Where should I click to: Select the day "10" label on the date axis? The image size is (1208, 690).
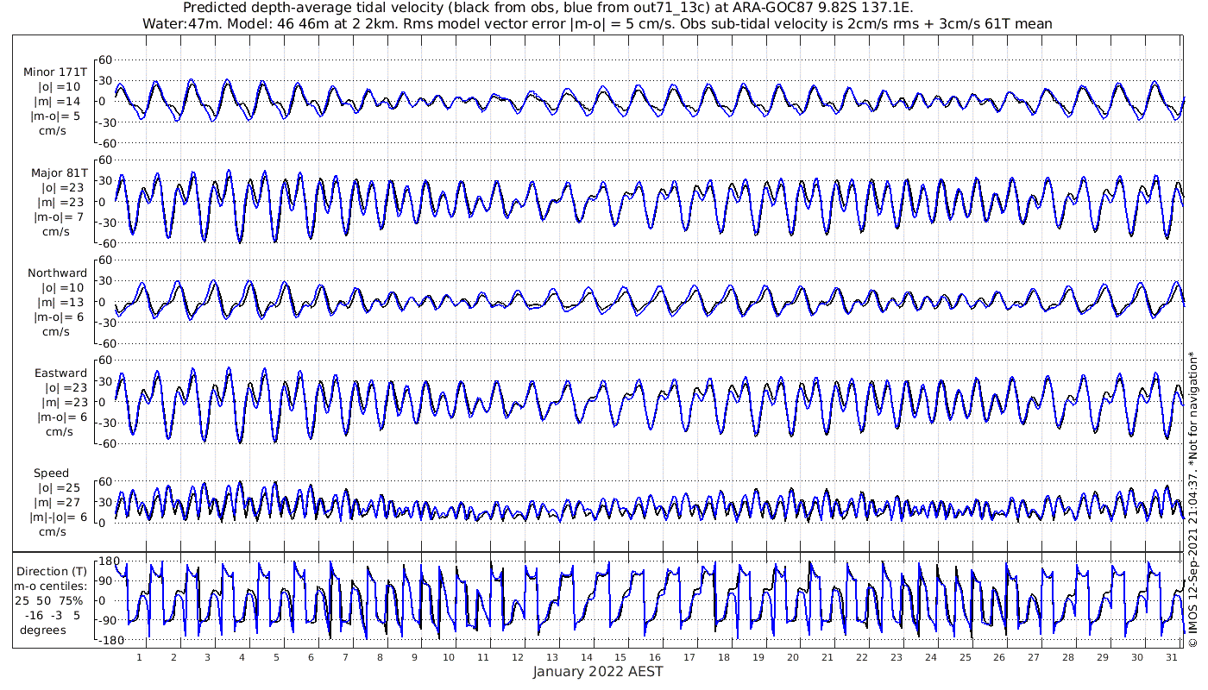(x=449, y=657)
